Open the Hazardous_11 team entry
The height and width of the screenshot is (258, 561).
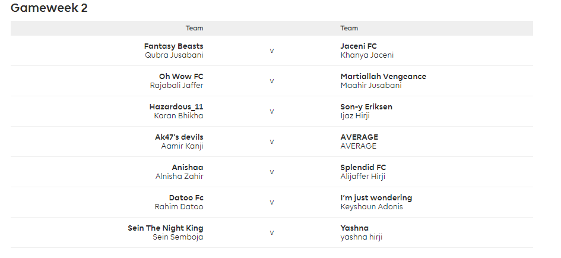point(176,107)
